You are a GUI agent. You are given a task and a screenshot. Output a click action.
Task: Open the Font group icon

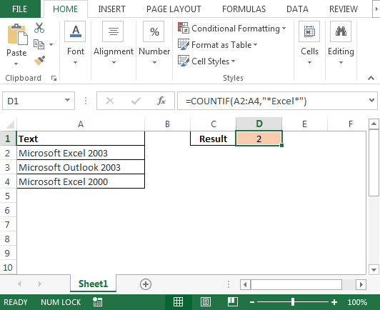(x=75, y=31)
